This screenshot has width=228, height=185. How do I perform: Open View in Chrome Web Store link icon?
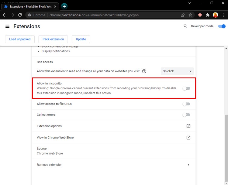(188, 138)
